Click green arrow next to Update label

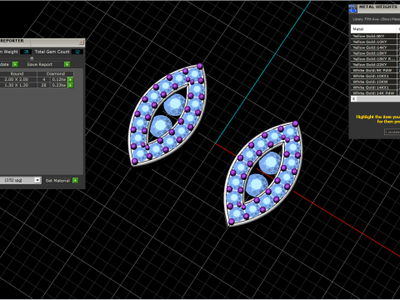point(15,64)
